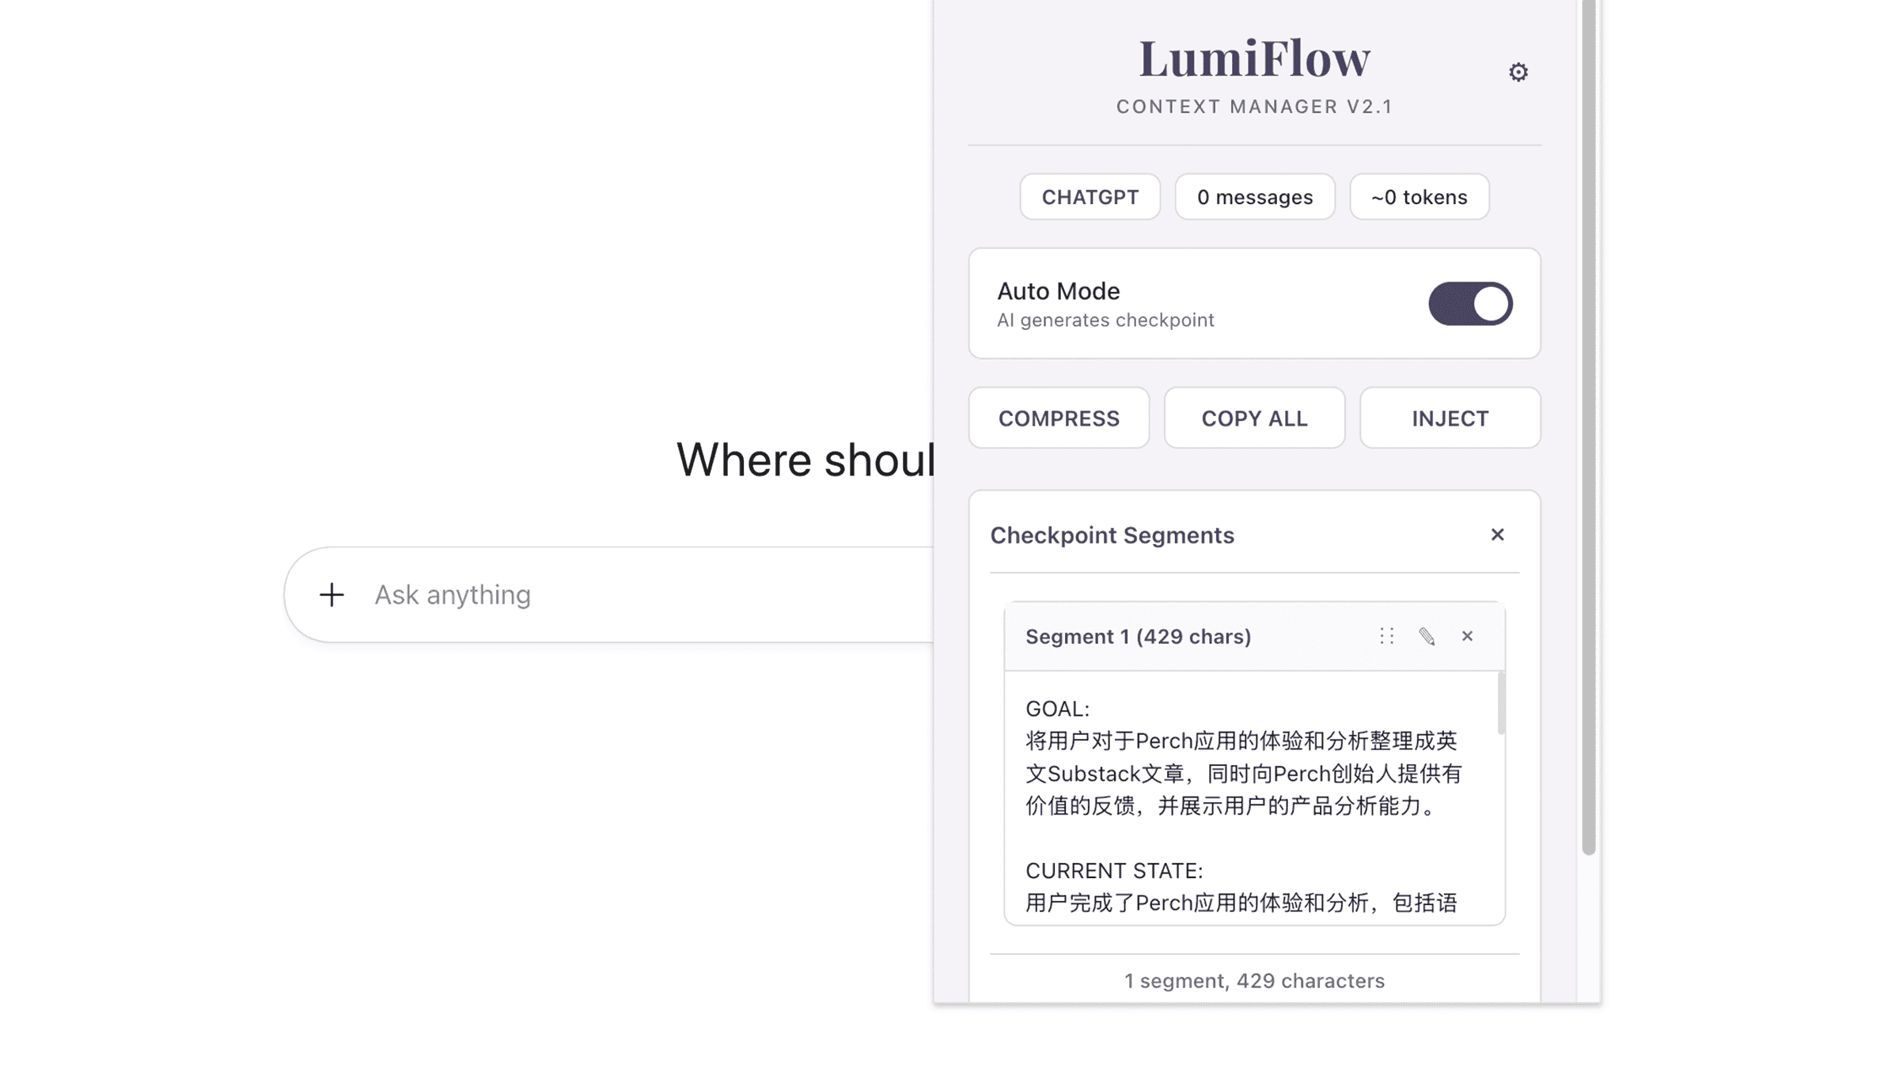This screenshot has height=1068, width=1899.
Task: Expand the Checkpoint Segments section
Action: tap(1112, 535)
